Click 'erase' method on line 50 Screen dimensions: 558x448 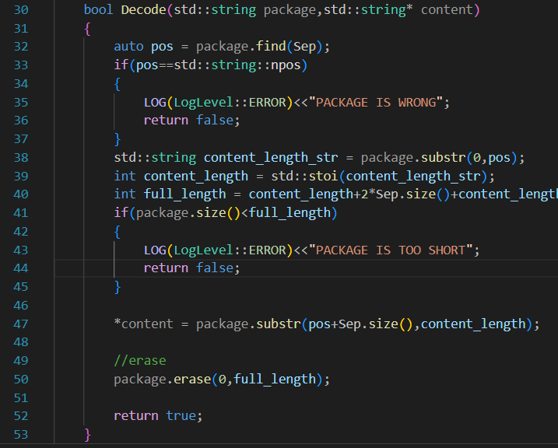[192, 380]
